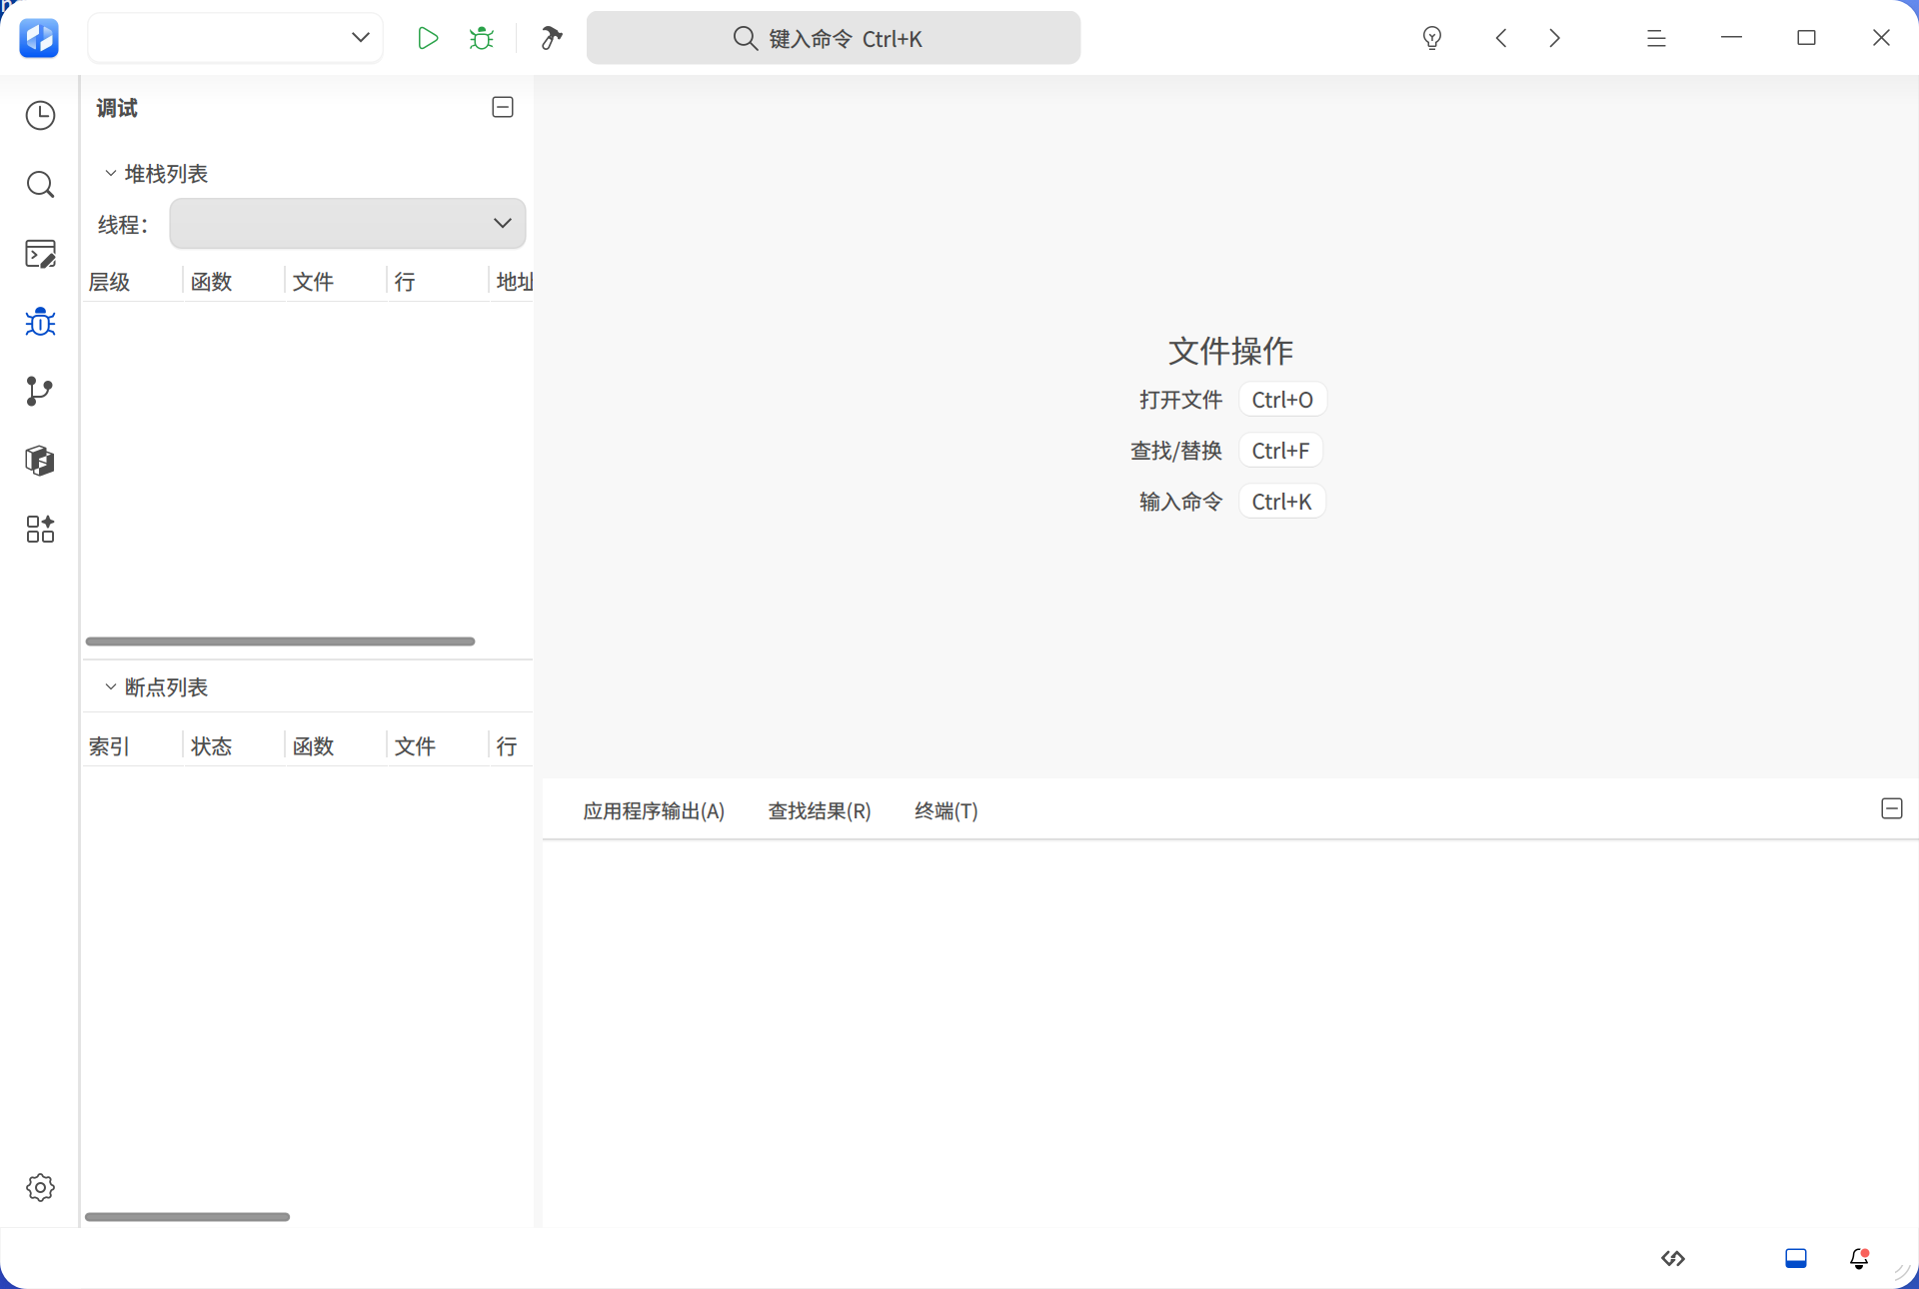Click the green run play button

(428, 38)
